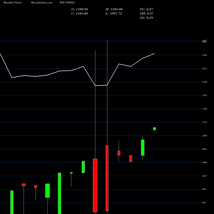Click the 'Monthly Charts' title text

(12, 3)
